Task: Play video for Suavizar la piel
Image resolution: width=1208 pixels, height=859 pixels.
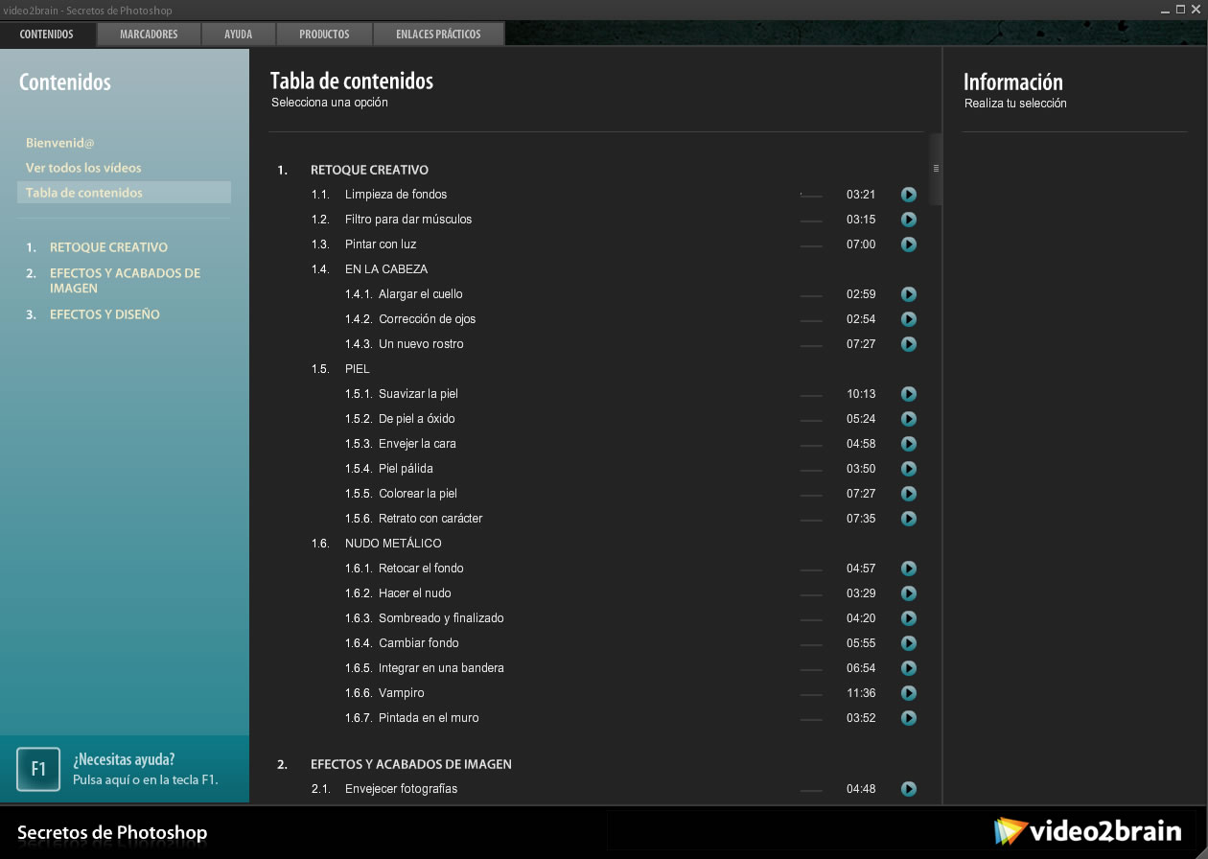Action: coord(909,394)
